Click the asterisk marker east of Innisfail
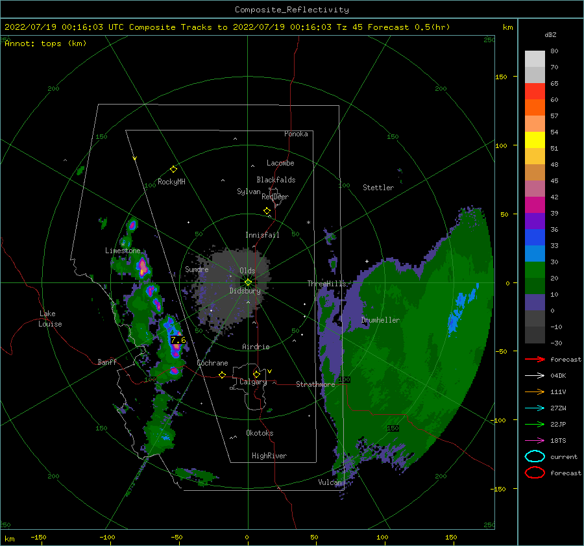The image size is (584, 546). (308, 223)
